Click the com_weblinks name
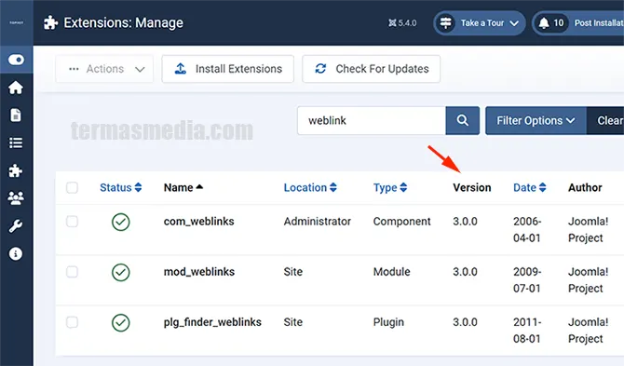This screenshot has height=366, width=624. (199, 222)
